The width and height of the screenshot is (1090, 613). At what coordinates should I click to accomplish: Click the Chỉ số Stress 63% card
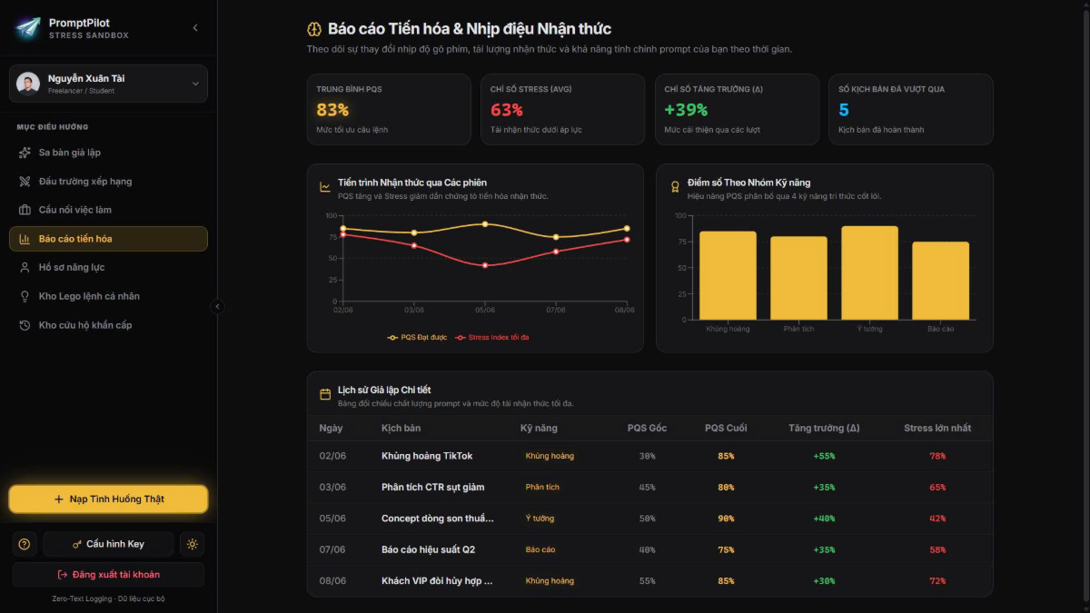[562, 109]
